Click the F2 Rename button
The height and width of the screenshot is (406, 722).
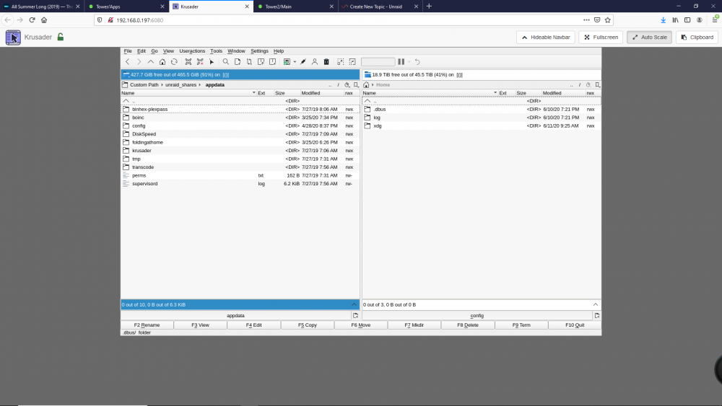tap(147, 325)
